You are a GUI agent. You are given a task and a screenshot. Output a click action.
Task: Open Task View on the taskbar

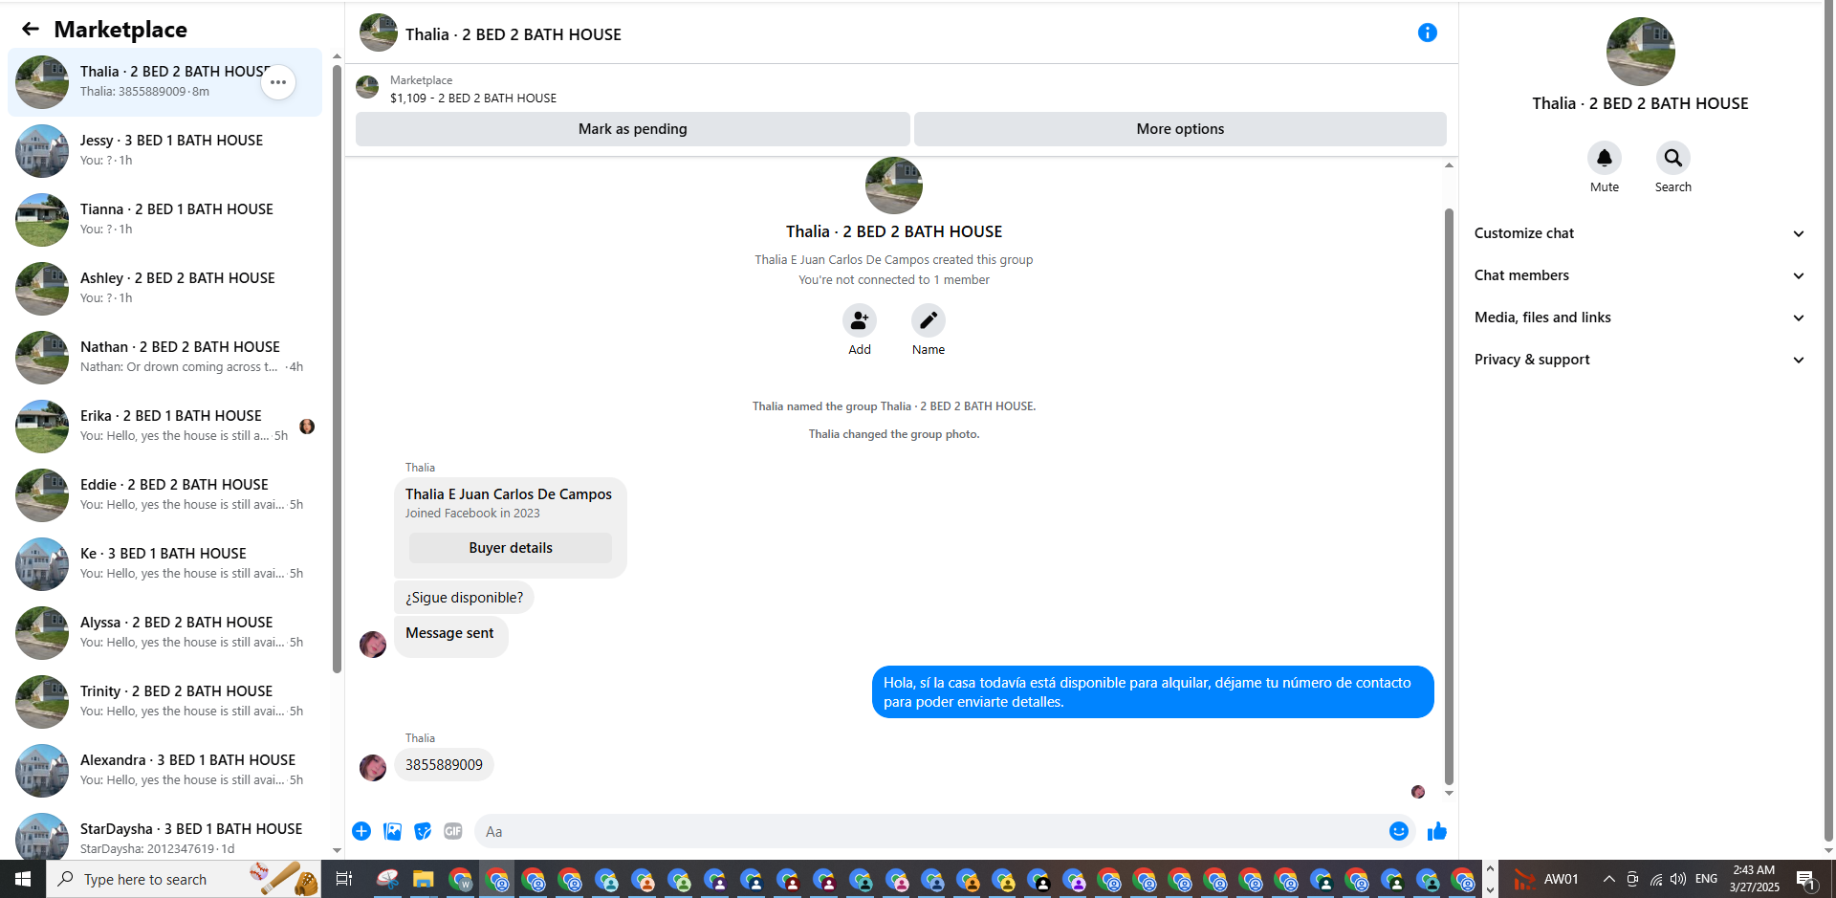click(x=344, y=879)
